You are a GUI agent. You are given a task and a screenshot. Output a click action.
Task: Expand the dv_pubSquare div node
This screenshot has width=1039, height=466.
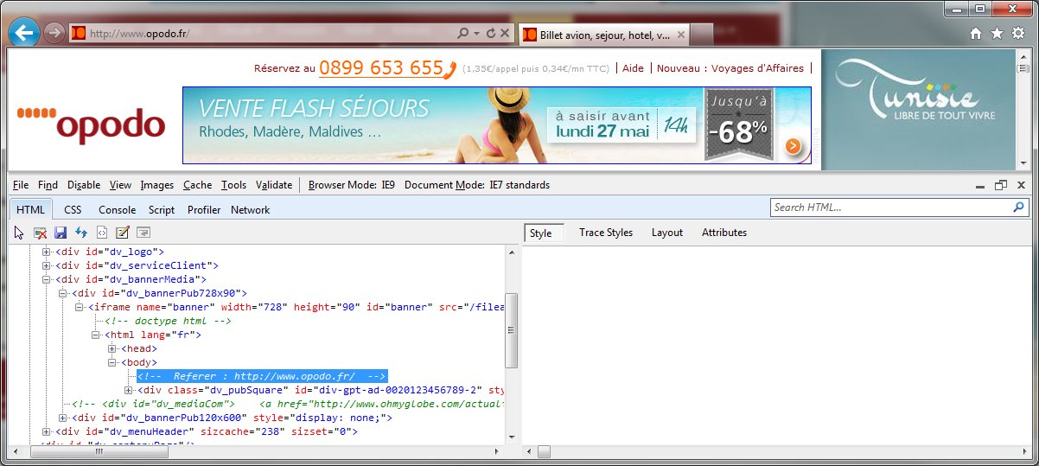point(129,390)
